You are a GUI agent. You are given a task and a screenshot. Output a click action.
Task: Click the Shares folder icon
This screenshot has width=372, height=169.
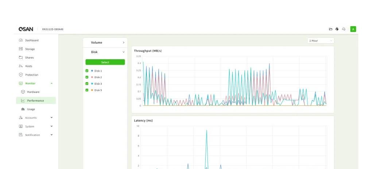[21, 57]
